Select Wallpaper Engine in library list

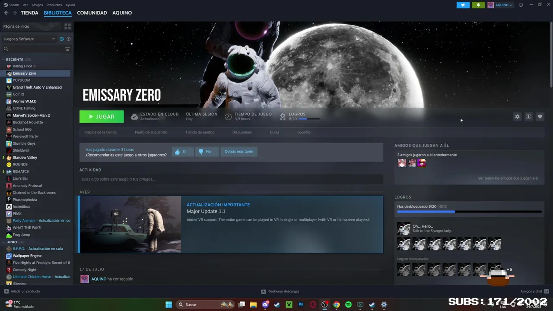(27, 256)
